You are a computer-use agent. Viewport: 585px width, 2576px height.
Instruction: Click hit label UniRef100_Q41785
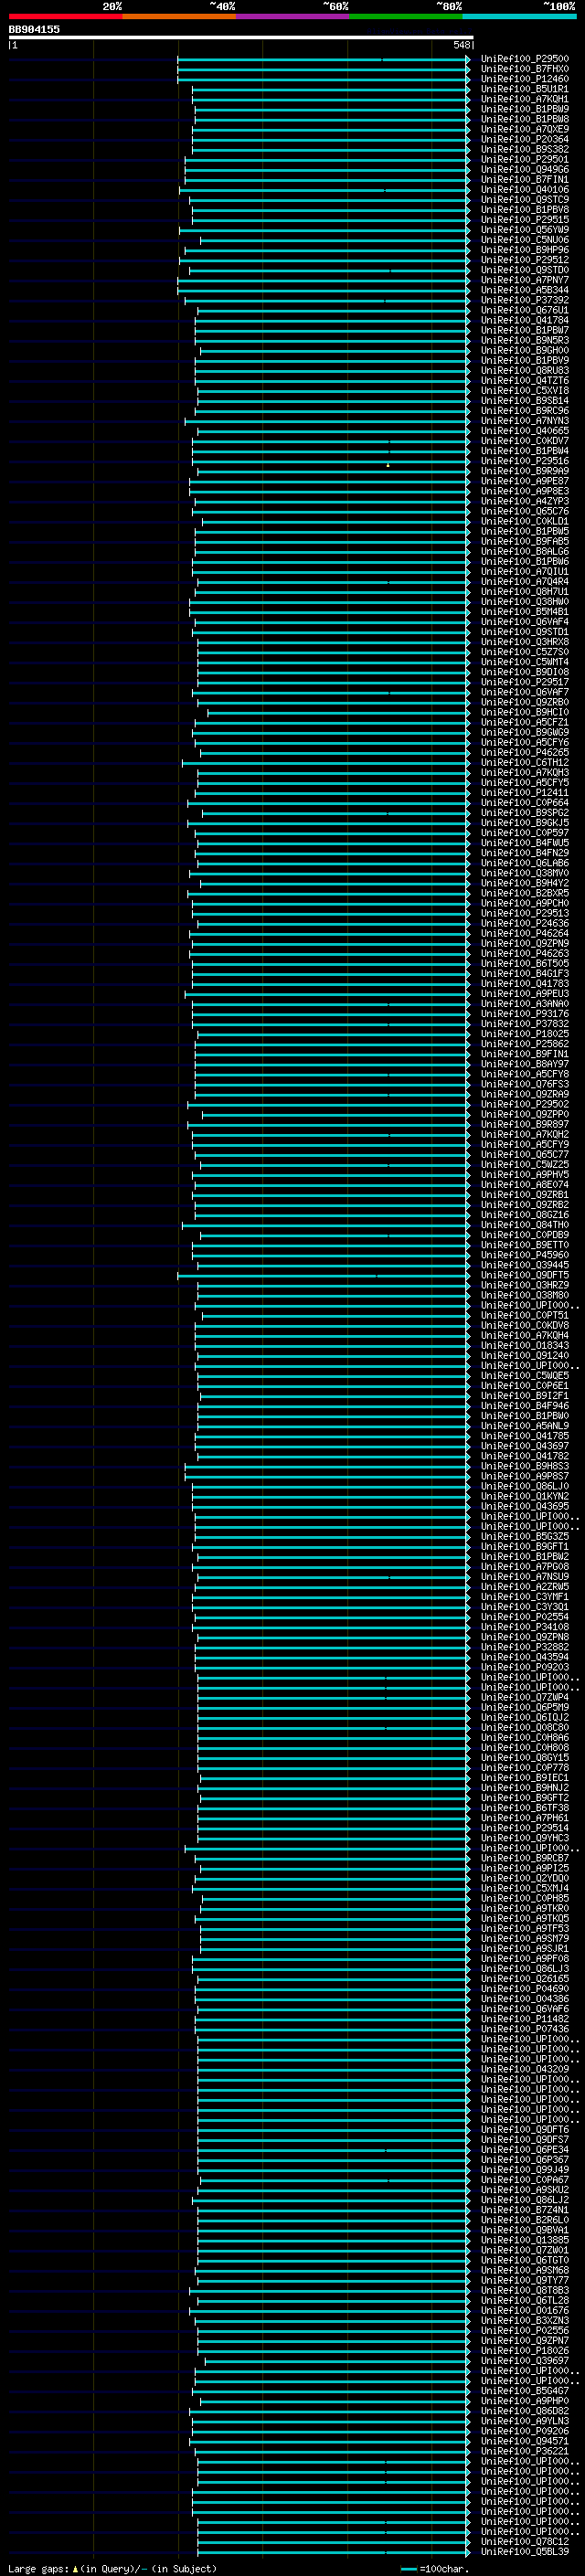coord(524,1436)
